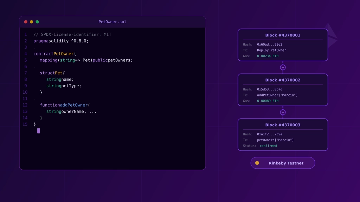Expand the Block #4370001 card header
360x202 pixels.
click(283, 35)
